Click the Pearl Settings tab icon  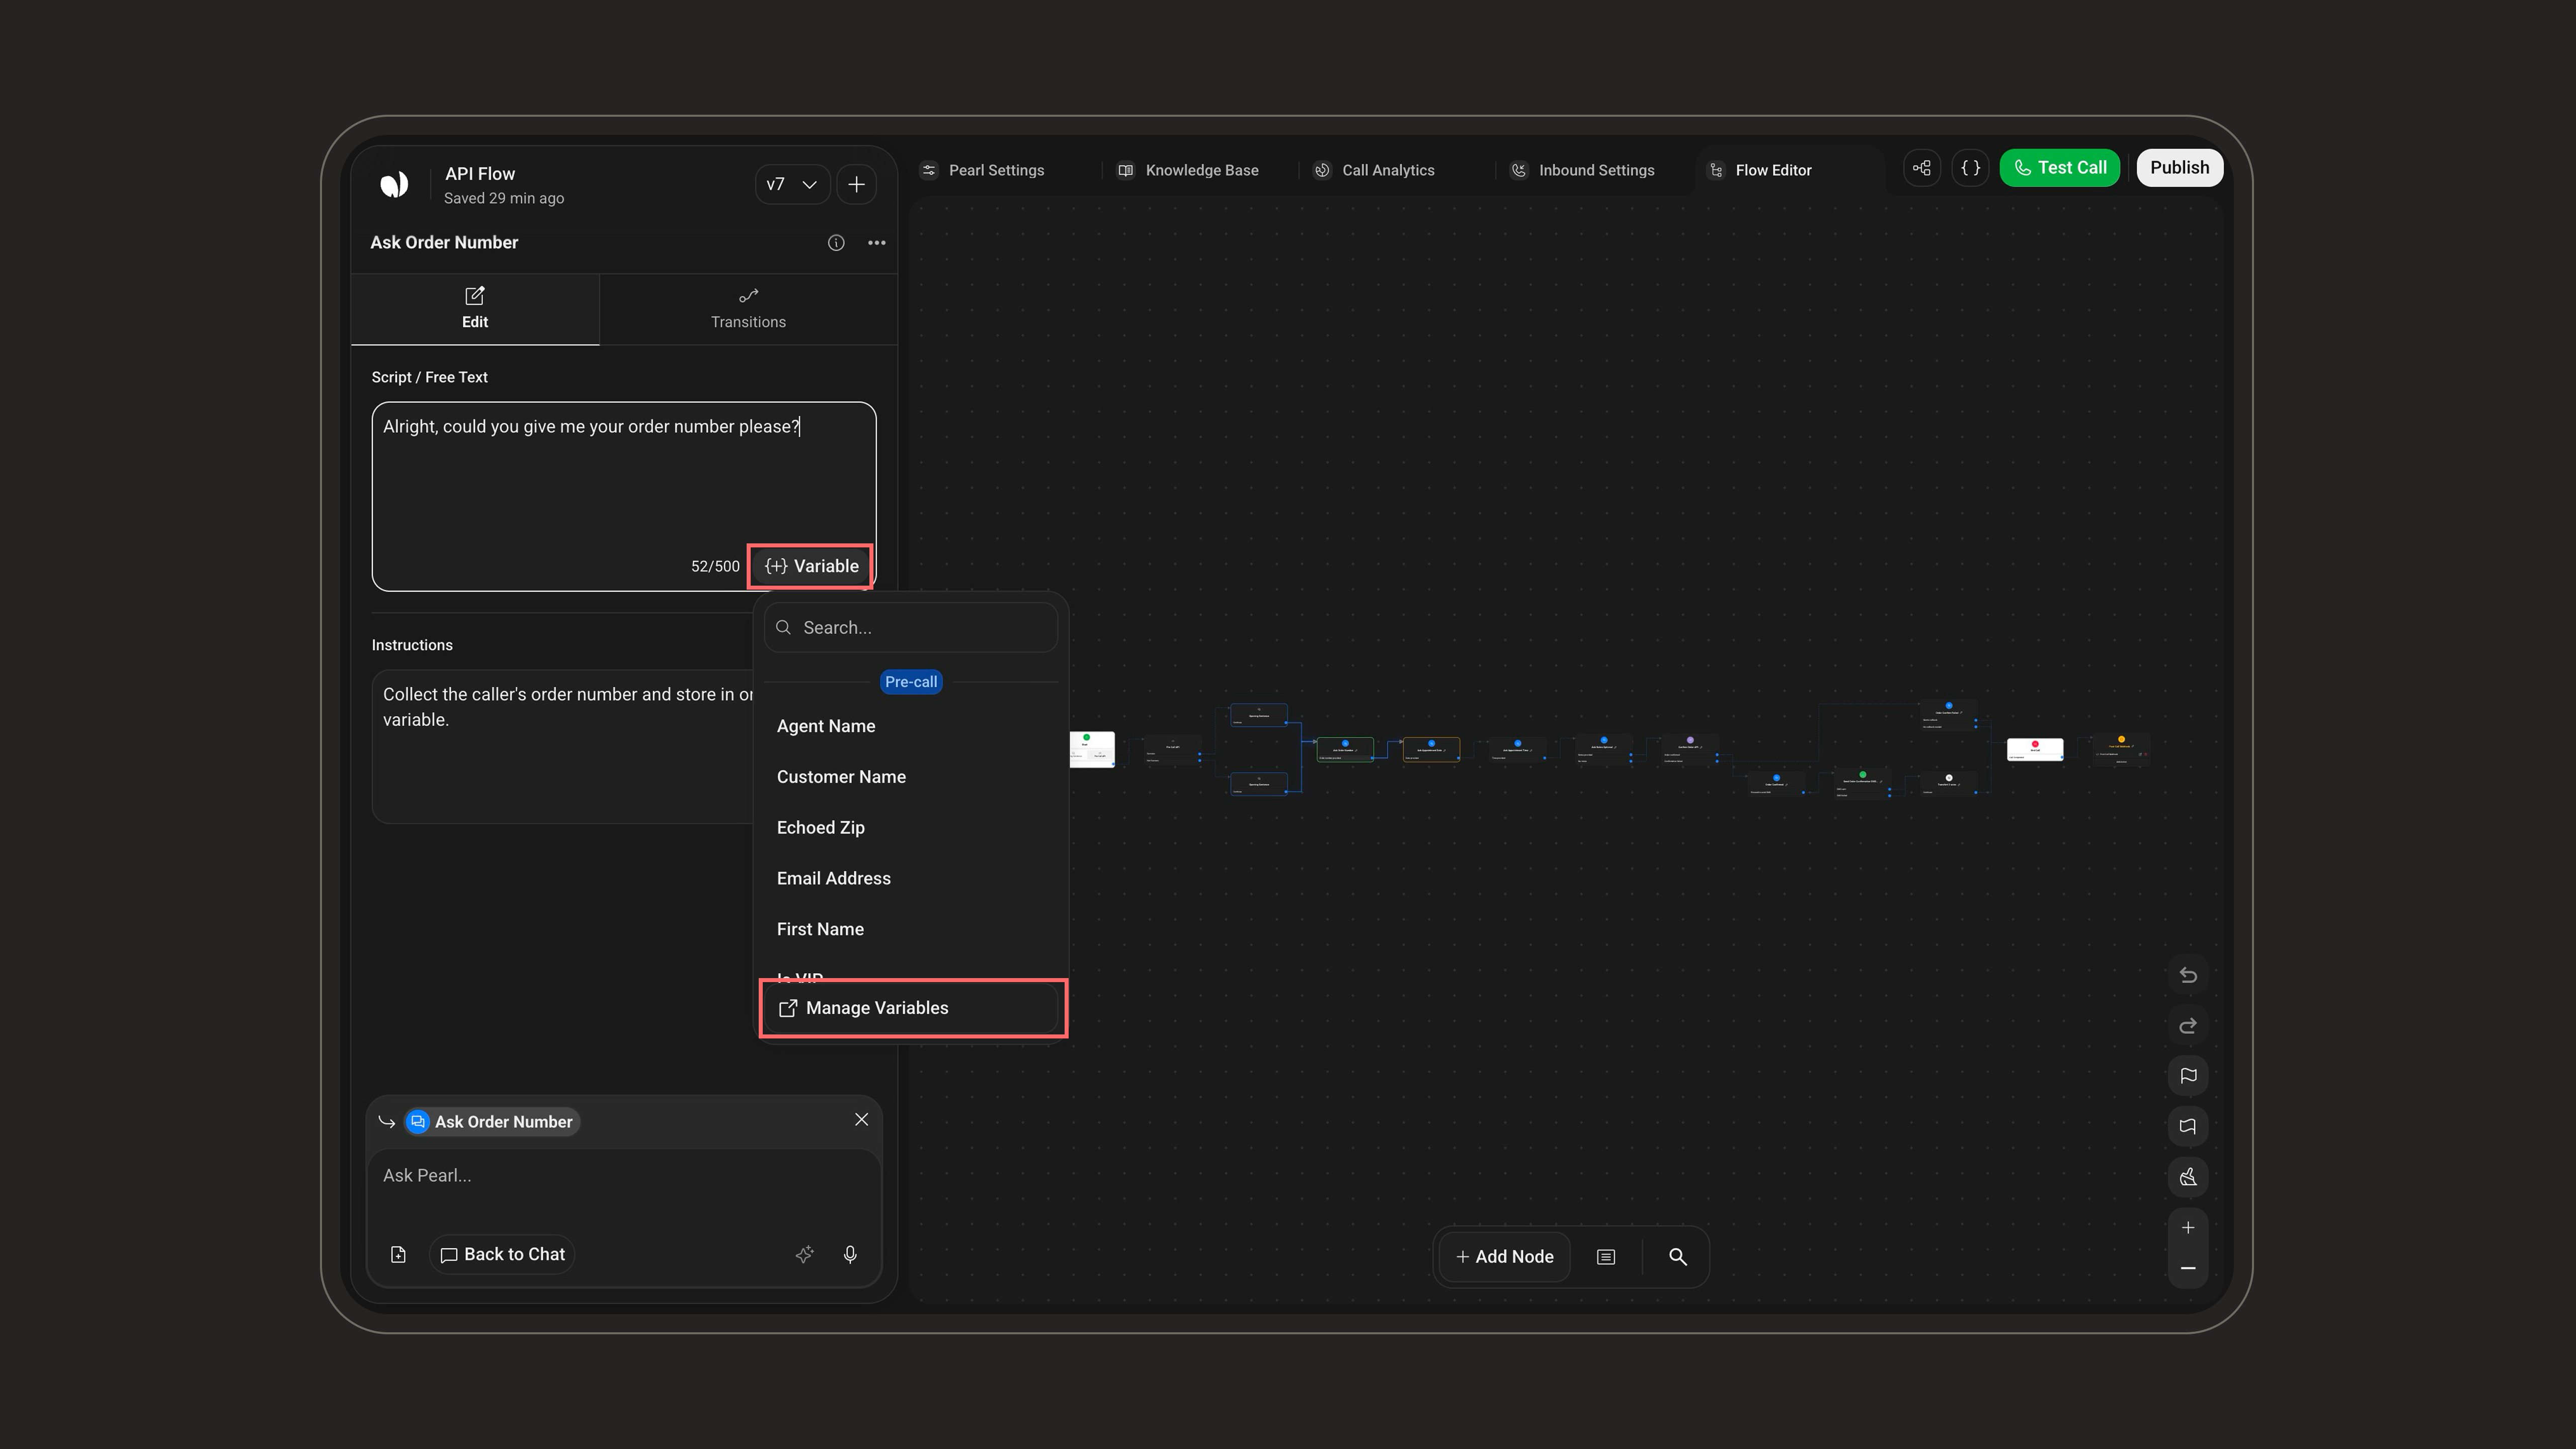929,170
